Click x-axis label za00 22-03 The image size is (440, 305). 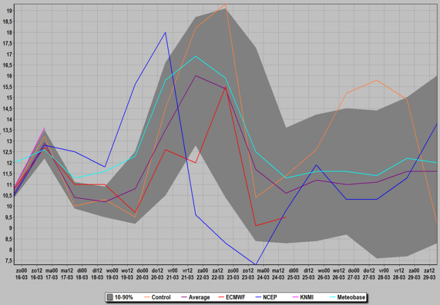(203, 274)
